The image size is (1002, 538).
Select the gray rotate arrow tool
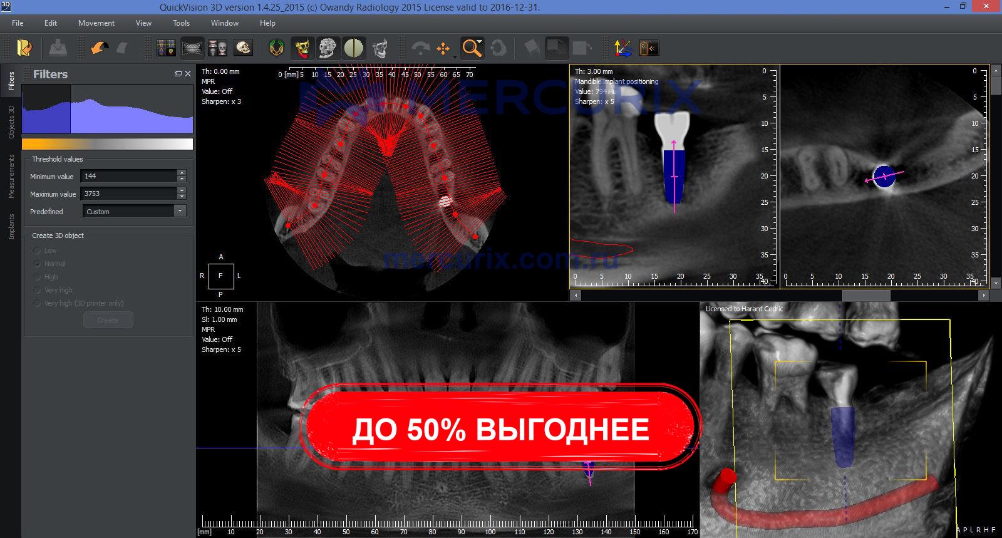coord(420,48)
